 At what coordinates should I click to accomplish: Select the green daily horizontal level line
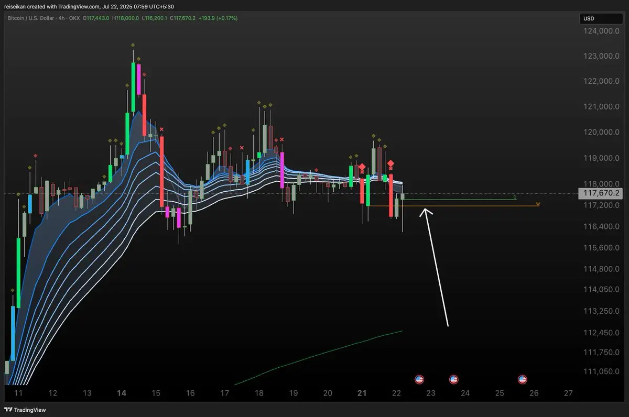tap(460, 200)
